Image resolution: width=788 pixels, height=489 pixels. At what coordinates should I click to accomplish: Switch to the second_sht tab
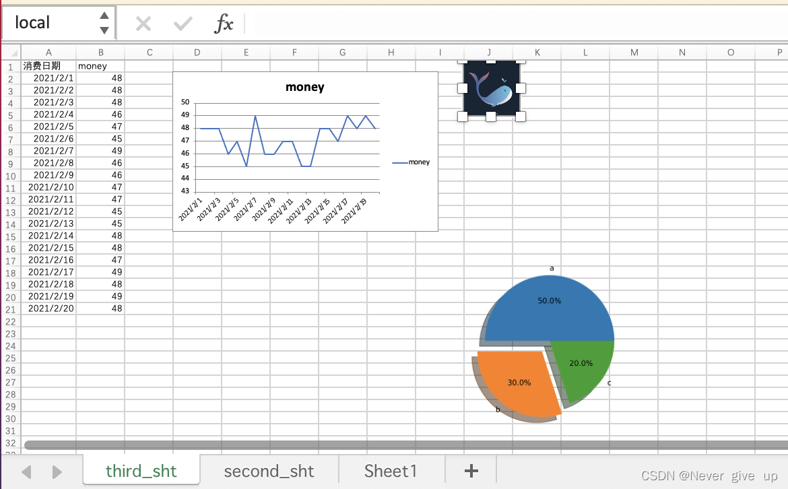point(269,471)
